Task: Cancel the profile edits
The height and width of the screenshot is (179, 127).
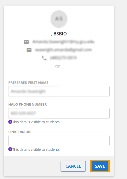Action: coord(73,166)
